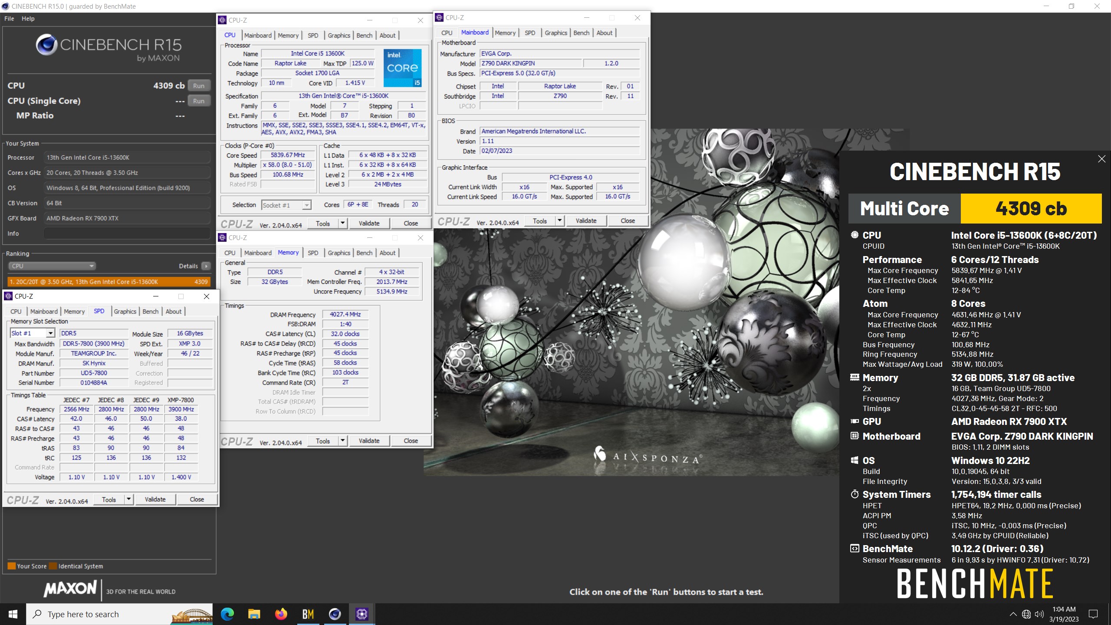This screenshot has height=625, width=1111.
Task: Select the top ranking entry scoring 4309
Action: pos(108,282)
